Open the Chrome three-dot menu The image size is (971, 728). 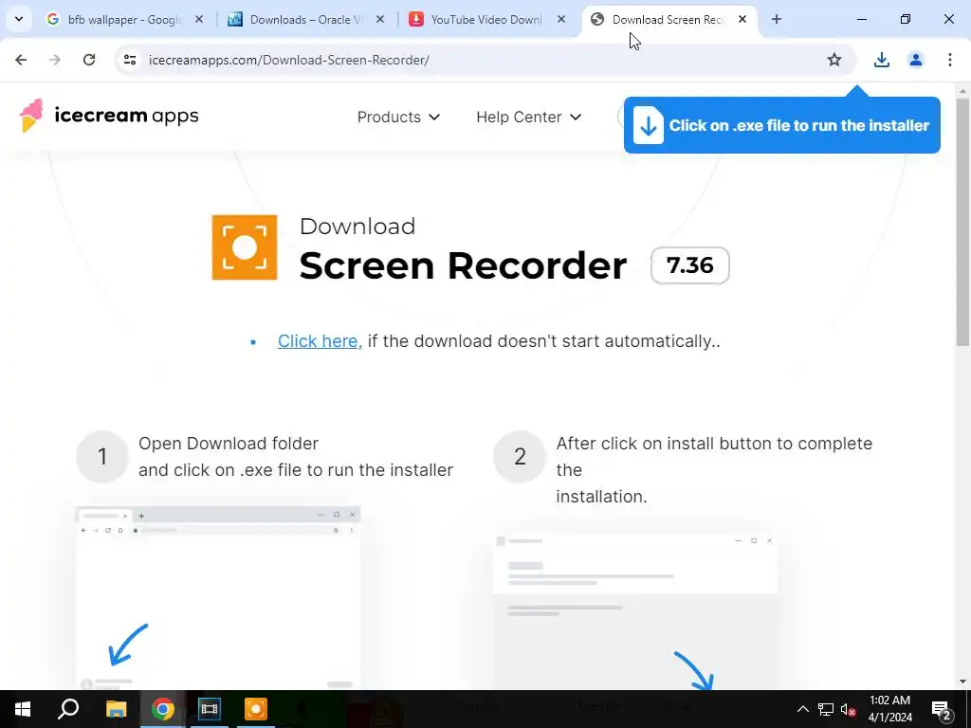coord(950,60)
